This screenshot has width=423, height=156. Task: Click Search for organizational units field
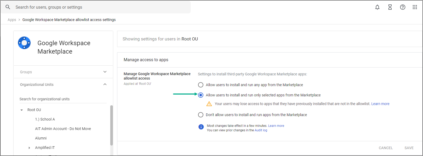coord(63,99)
